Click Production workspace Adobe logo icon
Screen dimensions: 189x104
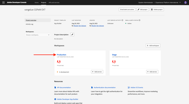(59, 62)
